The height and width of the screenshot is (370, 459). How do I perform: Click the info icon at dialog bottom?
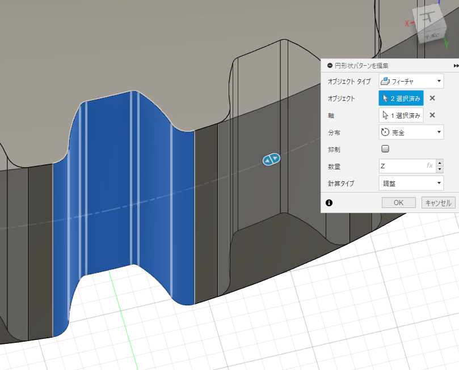(x=329, y=203)
